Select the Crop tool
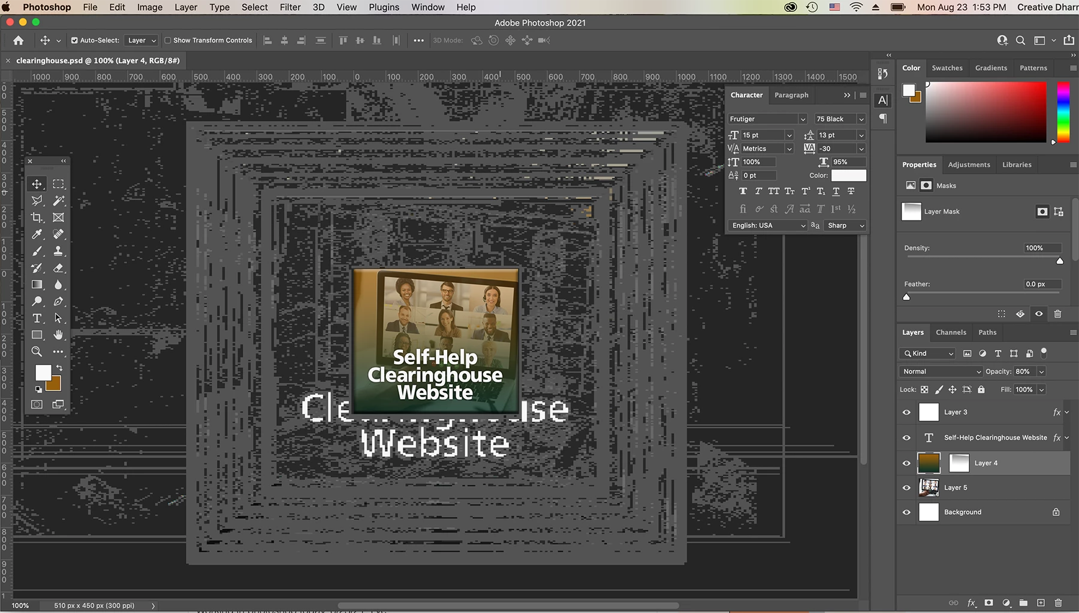The width and height of the screenshot is (1079, 613). (x=37, y=218)
